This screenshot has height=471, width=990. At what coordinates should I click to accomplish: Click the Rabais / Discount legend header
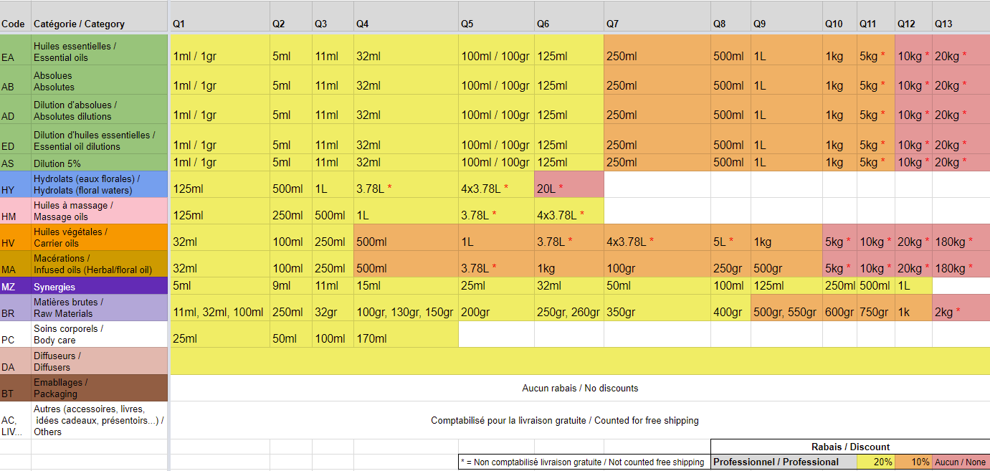point(850,447)
